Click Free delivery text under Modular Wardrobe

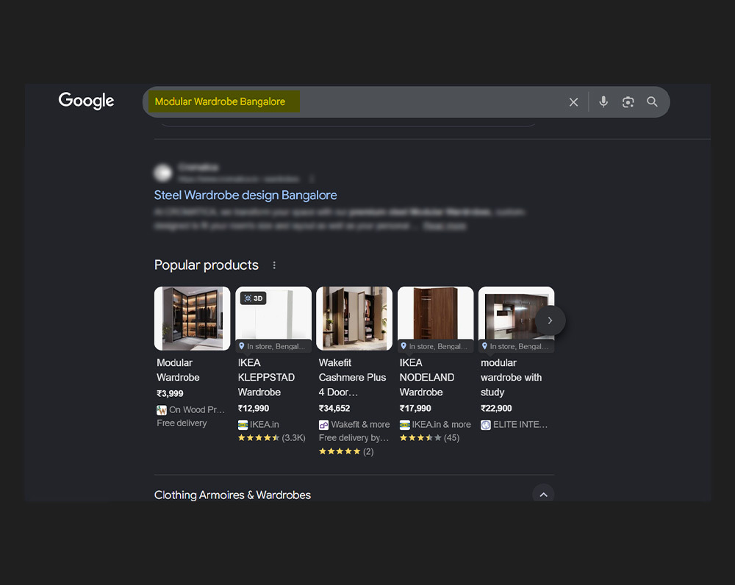pos(182,423)
